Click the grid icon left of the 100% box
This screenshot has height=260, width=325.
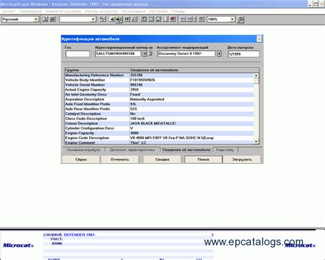(x=201, y=19)
